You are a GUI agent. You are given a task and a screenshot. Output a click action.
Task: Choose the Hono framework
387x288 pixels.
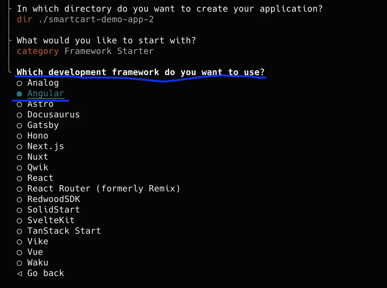[x=33, y=136]
